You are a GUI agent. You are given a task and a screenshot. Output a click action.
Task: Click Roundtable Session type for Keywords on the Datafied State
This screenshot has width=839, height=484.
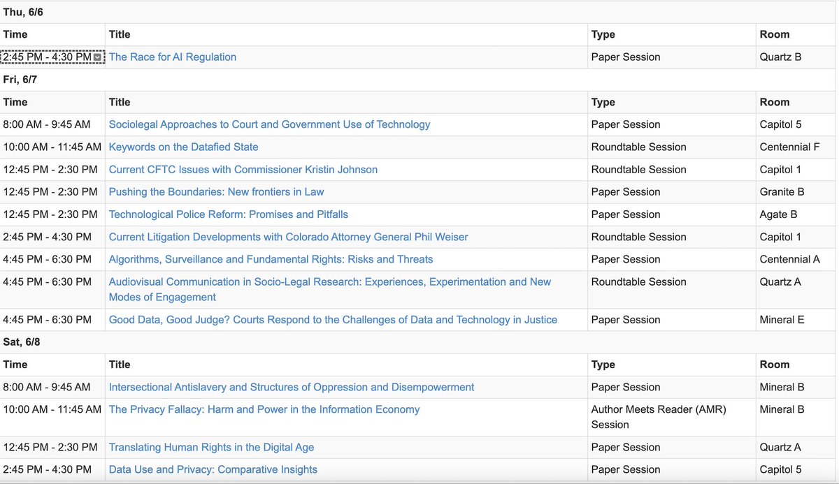pyautogui.click(x=639, y=147)
